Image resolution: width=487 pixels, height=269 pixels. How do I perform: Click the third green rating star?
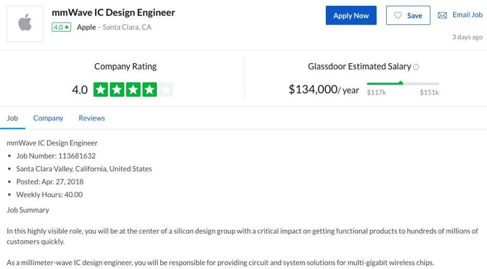(x=133, y=89)
